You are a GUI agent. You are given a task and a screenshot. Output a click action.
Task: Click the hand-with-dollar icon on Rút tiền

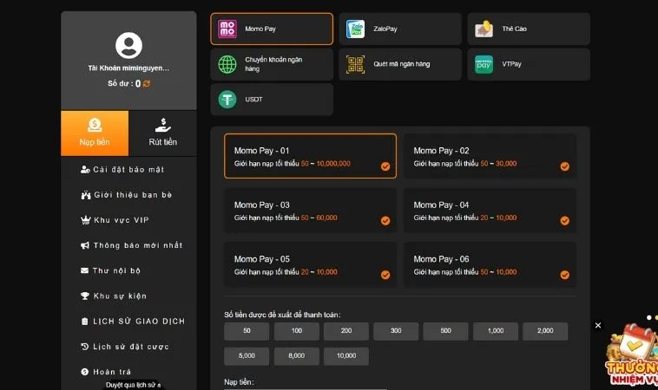point(163,125)
